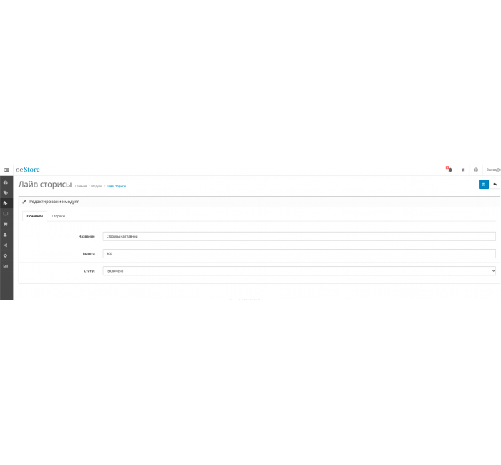Click the Лайв сторисы page heading

pyautogui.click(x=45, y=185)
